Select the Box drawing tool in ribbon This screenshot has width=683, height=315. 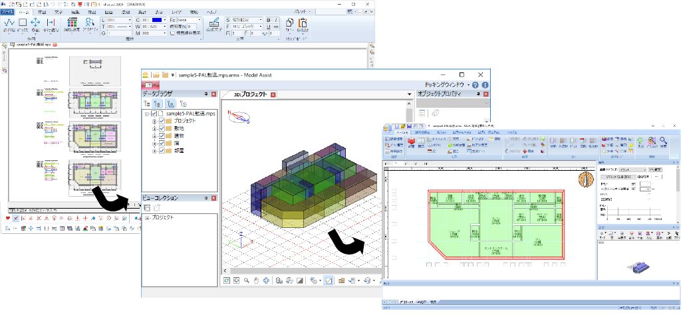coord(21,24)
